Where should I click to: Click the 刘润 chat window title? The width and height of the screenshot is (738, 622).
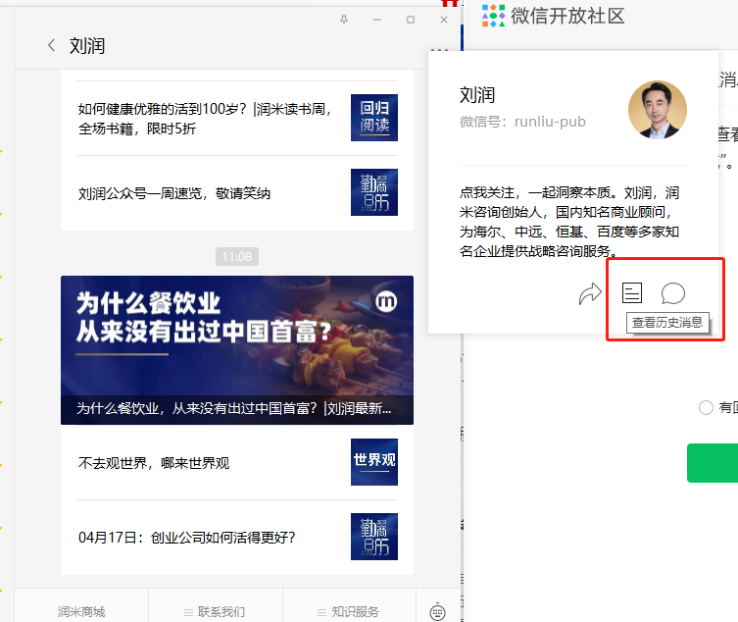[x=87, y=46]
